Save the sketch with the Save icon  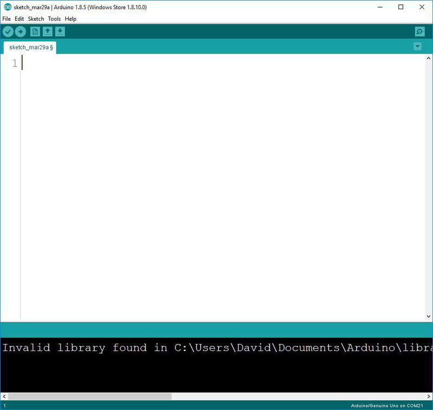60,31
